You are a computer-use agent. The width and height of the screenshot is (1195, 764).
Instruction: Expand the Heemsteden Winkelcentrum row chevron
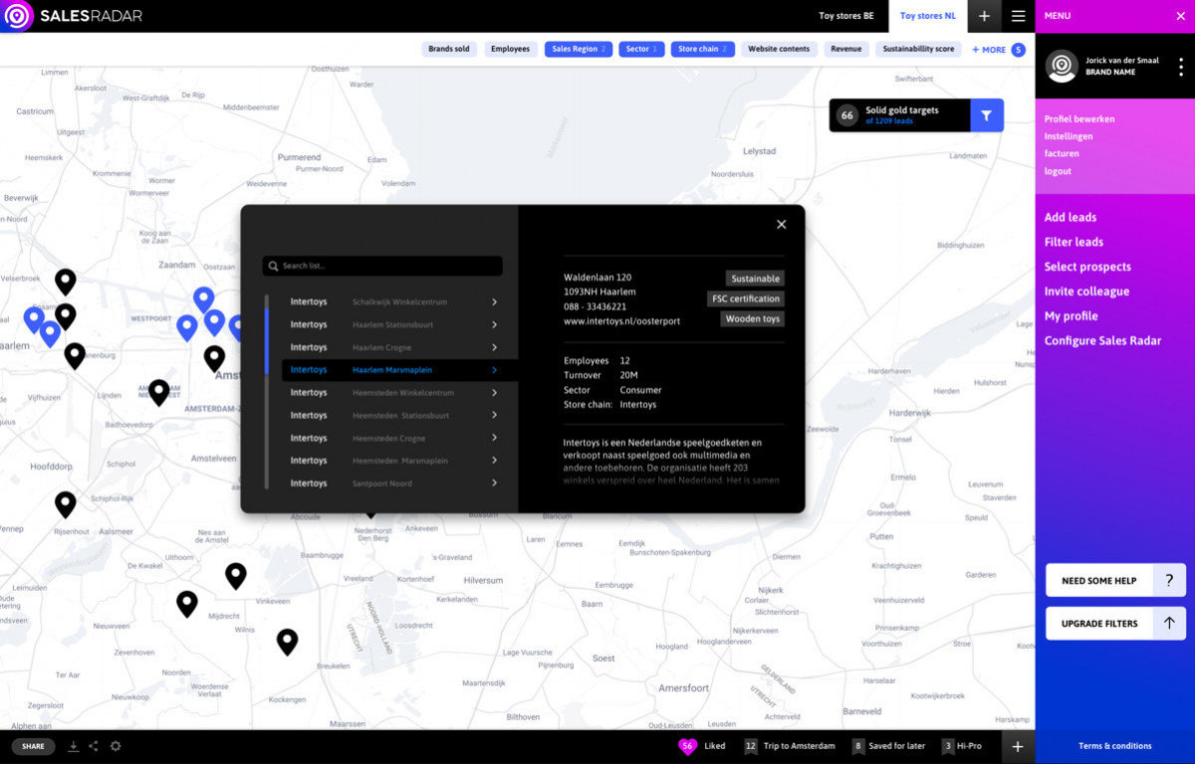pos(494,393)
